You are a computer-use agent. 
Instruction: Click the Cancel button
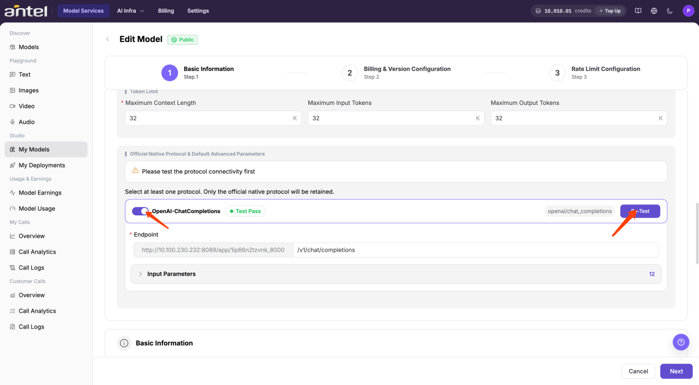tap(638, 371)
